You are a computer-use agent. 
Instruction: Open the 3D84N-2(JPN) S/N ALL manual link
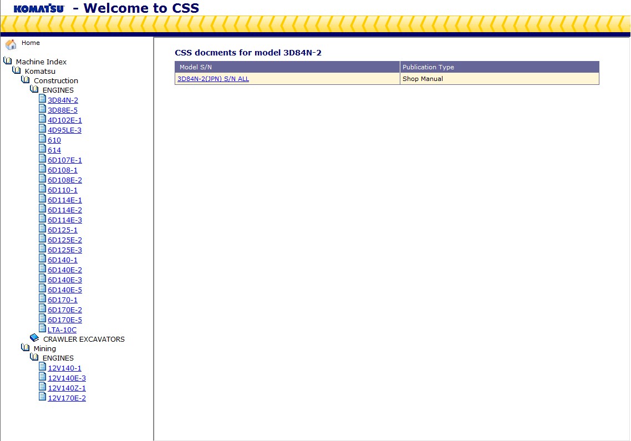[213, 79]
